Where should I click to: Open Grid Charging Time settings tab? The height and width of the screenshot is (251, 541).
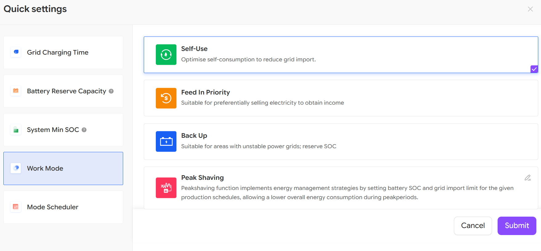click(63, 52)
